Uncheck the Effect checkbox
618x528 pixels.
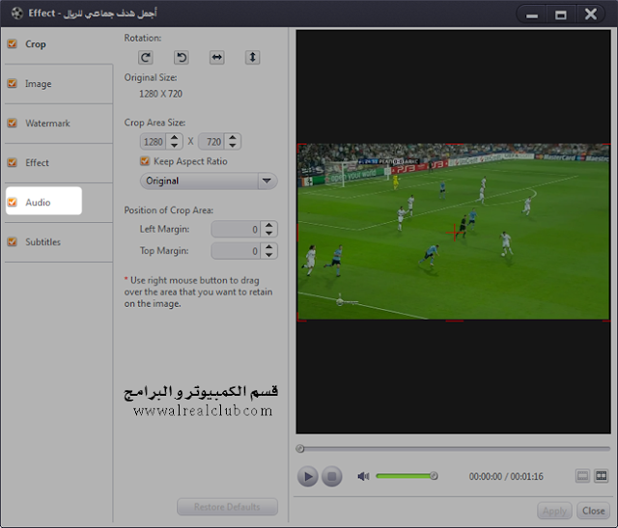(13, 162)
